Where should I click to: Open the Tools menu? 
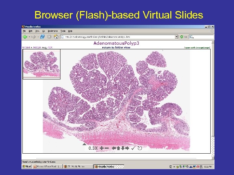point(63,31)
